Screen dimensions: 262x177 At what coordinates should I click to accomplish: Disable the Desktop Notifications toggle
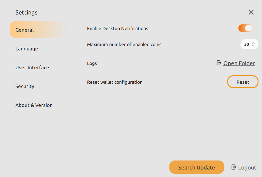(x=245, y=28)
